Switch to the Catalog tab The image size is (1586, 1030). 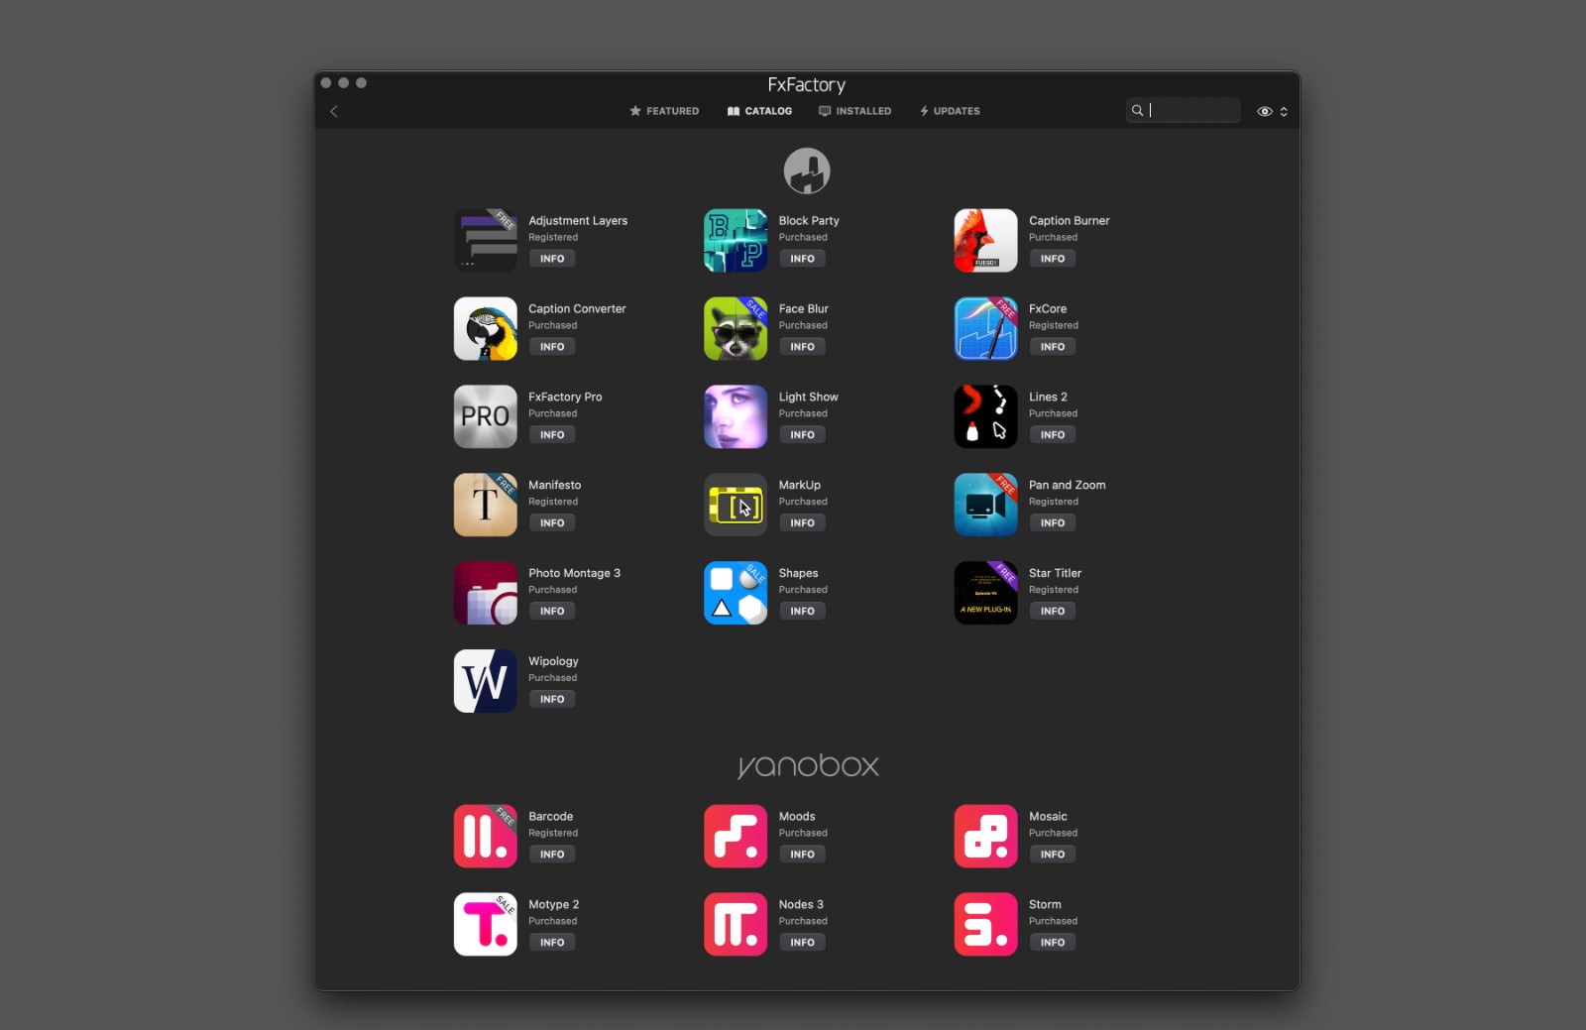coord(759,111)
